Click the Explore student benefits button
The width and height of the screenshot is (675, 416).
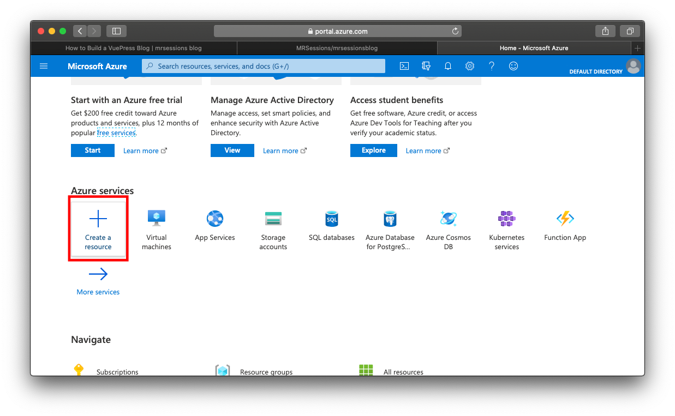click(x=374, y=150)
